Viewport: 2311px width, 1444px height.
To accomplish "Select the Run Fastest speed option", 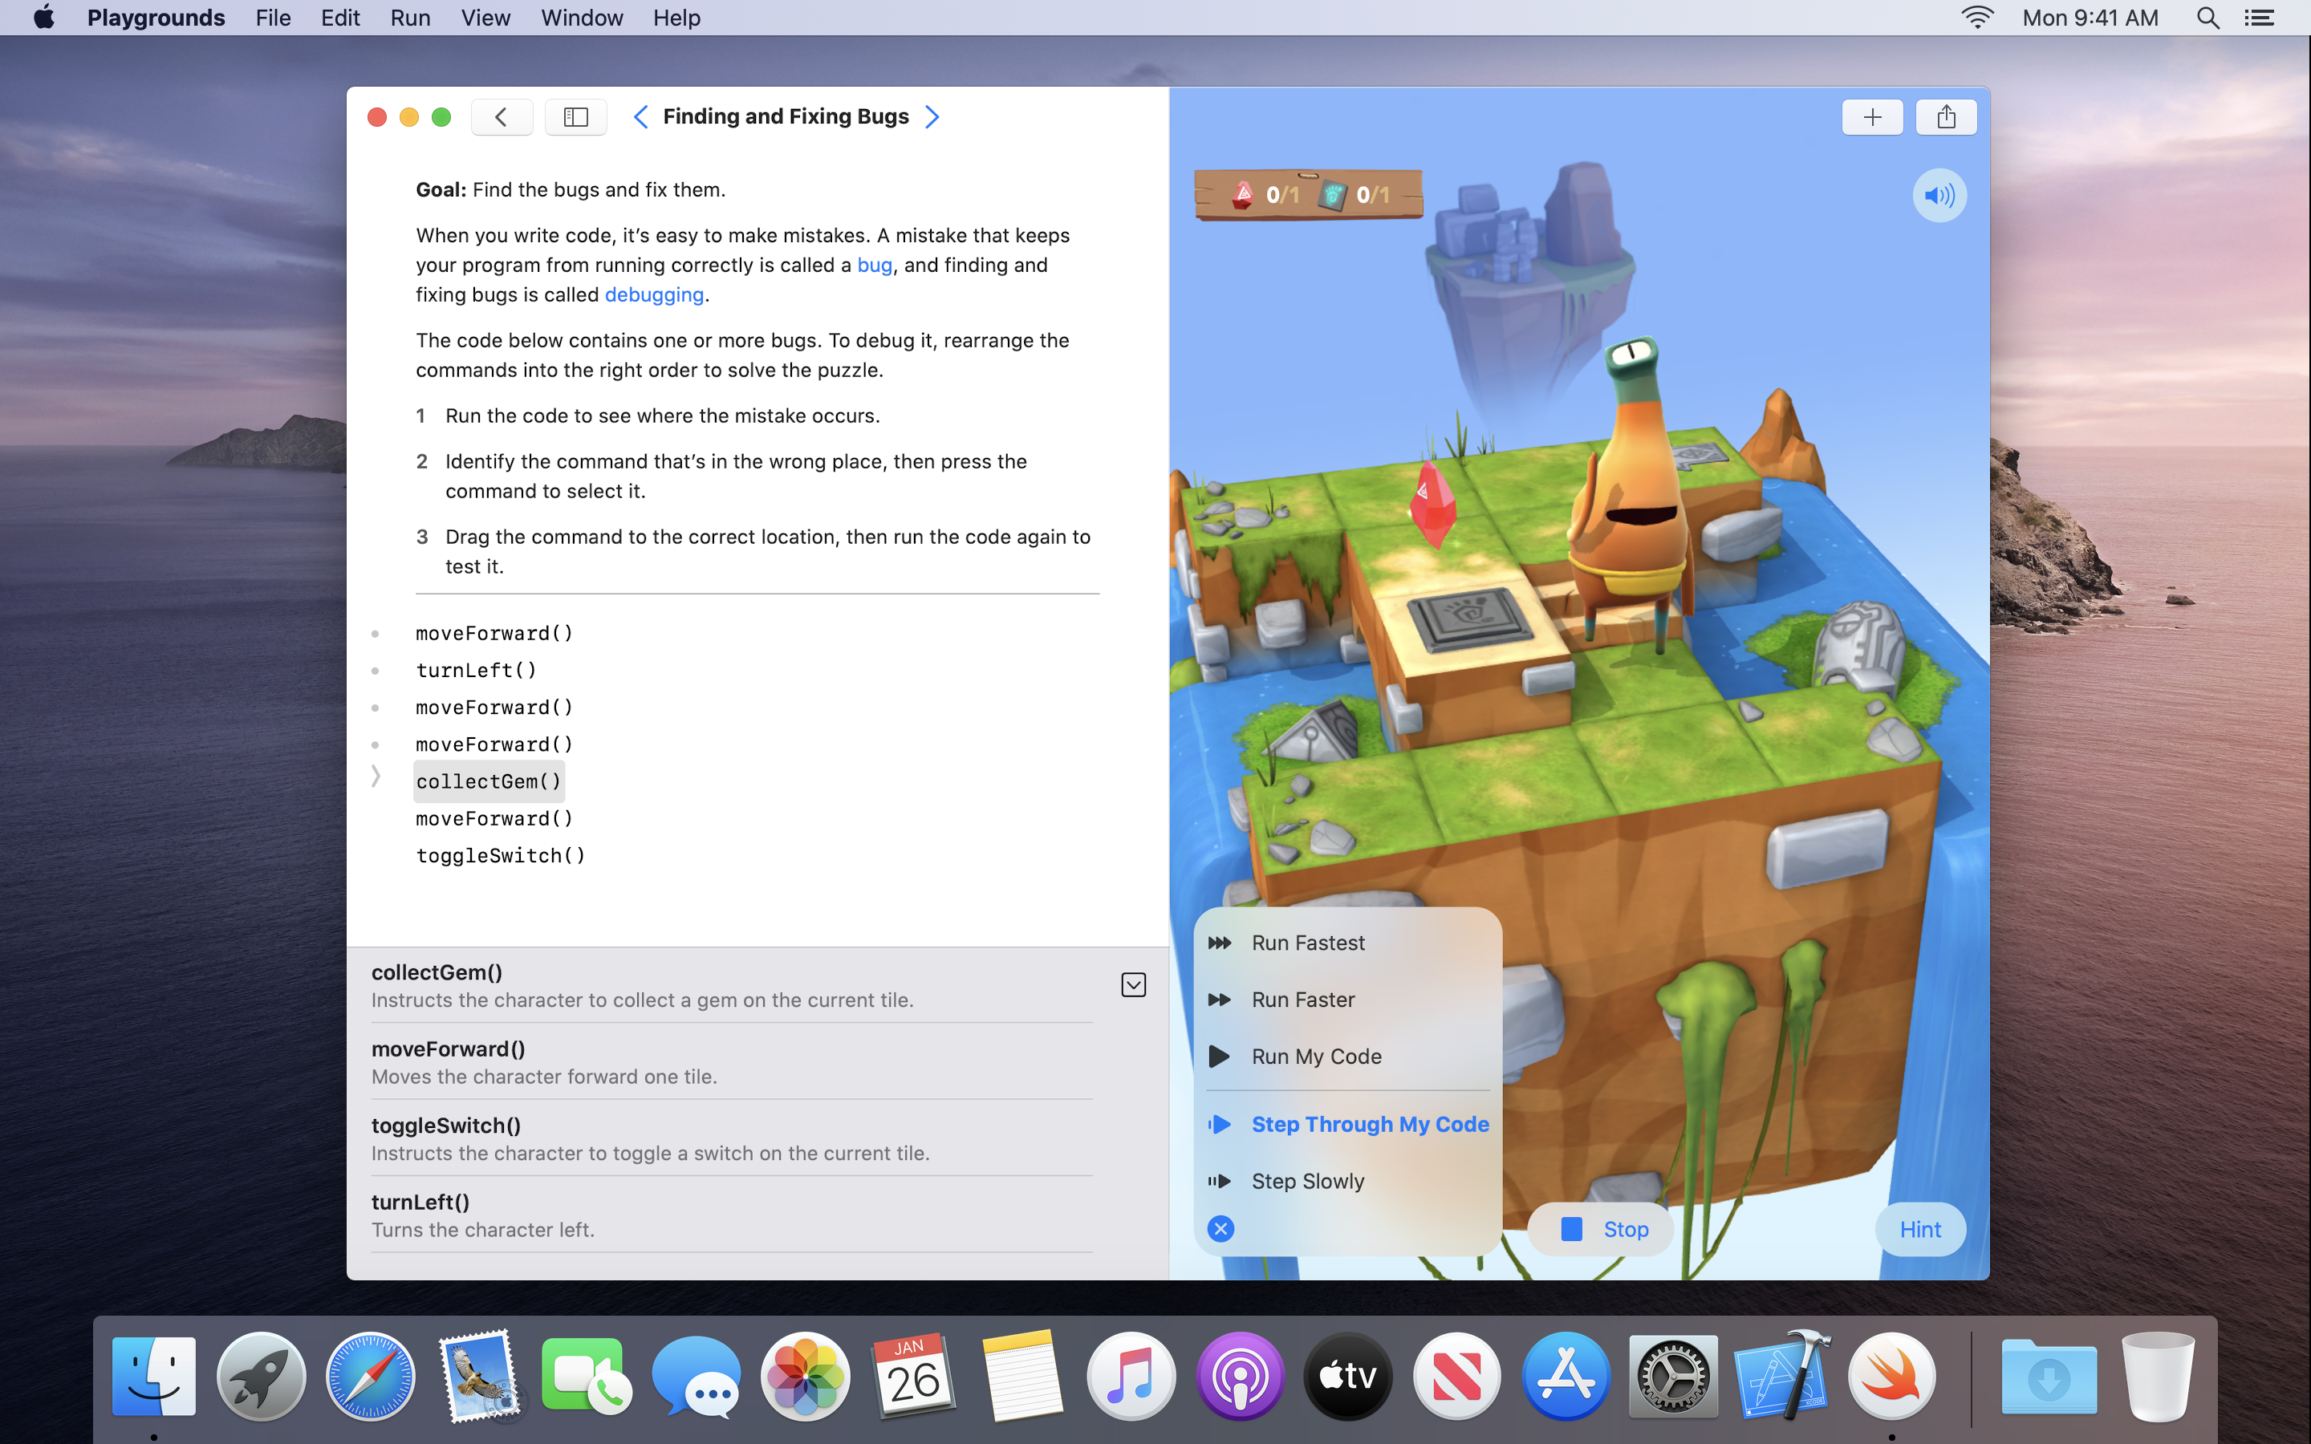I will click(1308, 943).
